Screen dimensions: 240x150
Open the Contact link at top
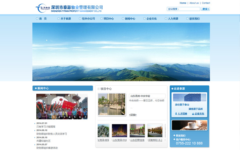206,3
